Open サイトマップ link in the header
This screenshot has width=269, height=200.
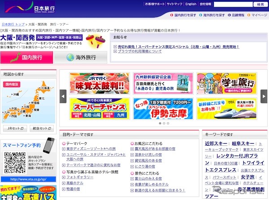[x=174, y=4]
